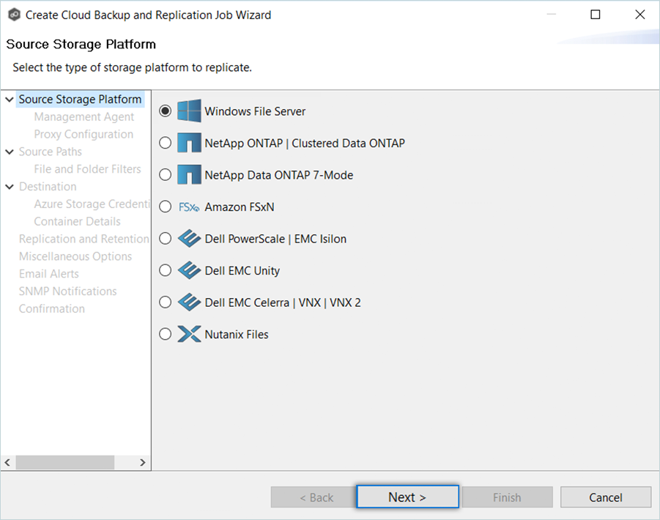Select the Nutanix Files radio button
This screenshot has height=520, width=660.
166,335
